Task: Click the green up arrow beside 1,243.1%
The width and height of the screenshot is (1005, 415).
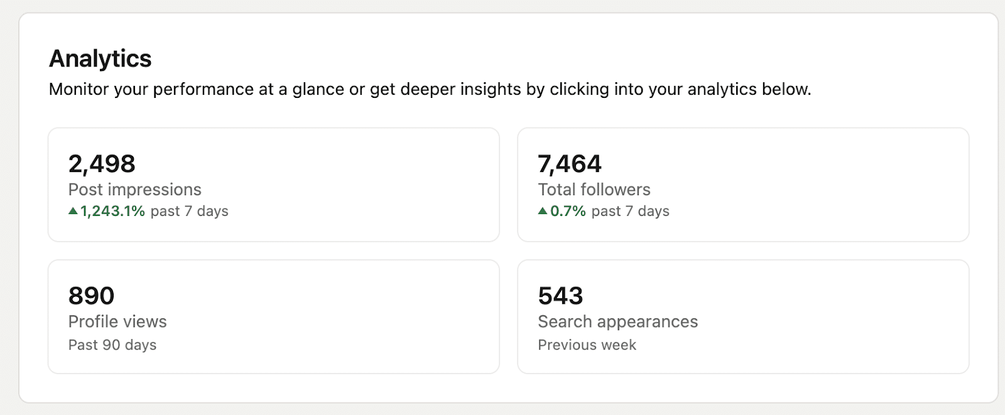Action: (72, 212)
